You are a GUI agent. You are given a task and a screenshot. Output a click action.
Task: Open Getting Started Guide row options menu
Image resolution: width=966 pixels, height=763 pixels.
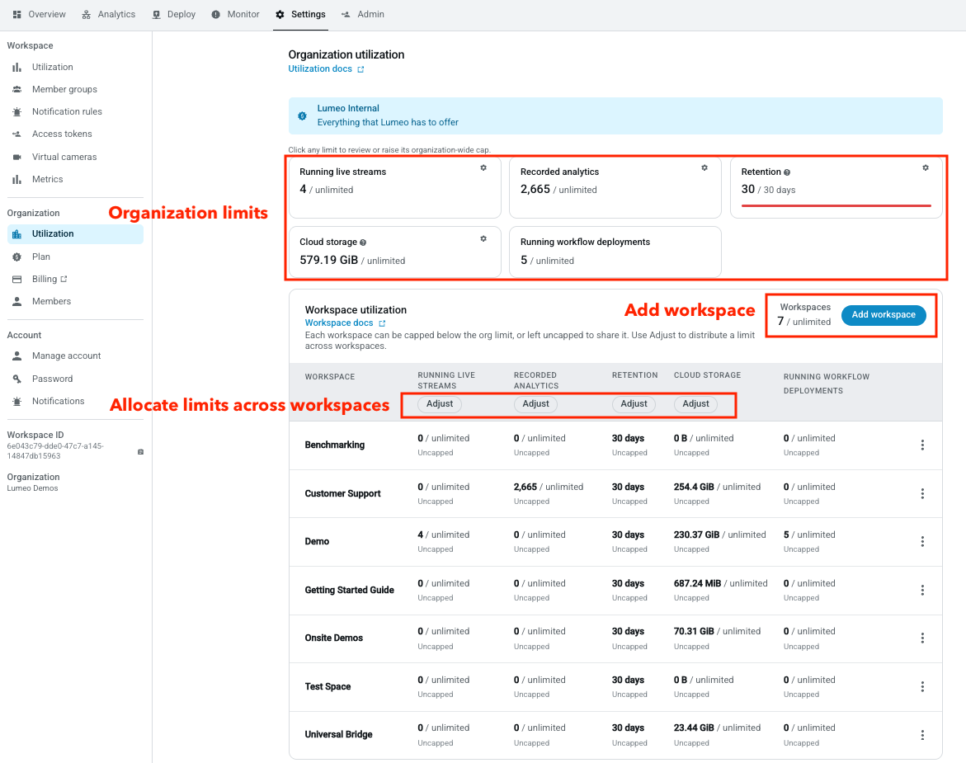[x=922, y=590]
